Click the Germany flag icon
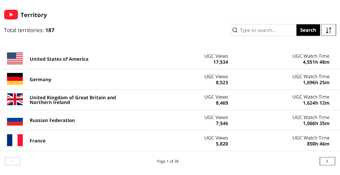 (x=15, y=79)
